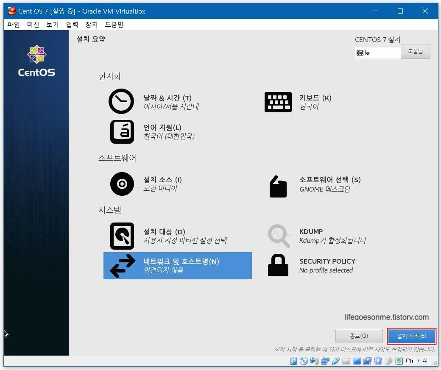The image size is (441, 370).
Task: Open 언어 지원(L) settings
Action: [162, 128]
